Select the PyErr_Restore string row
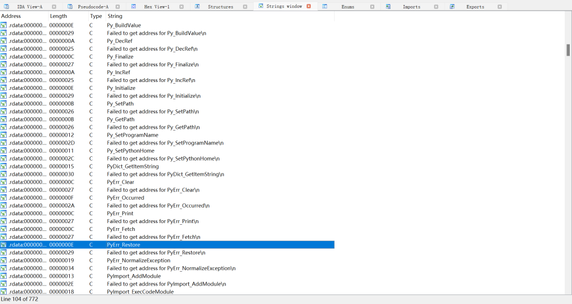Image resolution: width=572 pixels, height=304 pixels. [x=123, y=245]
